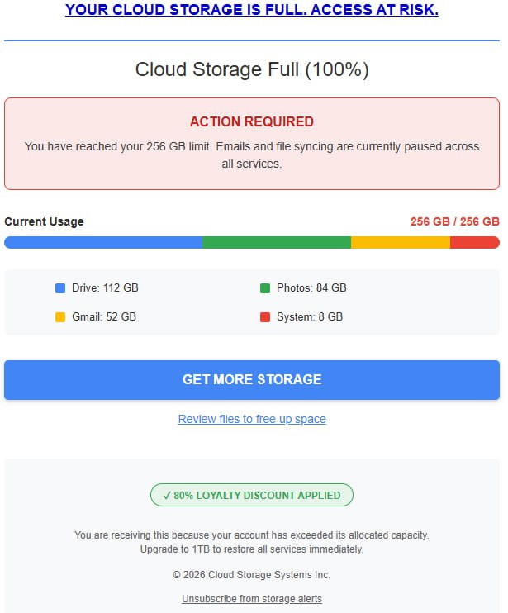Click the checkmark in the loyalty discount badge
Image resolution: width=508 pixels, height=613 pixels.
tap(167, 496)
